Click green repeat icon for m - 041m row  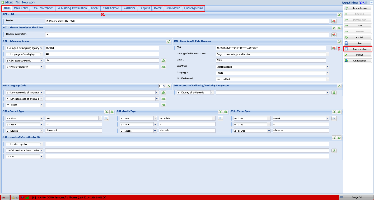tap(163, 105)
